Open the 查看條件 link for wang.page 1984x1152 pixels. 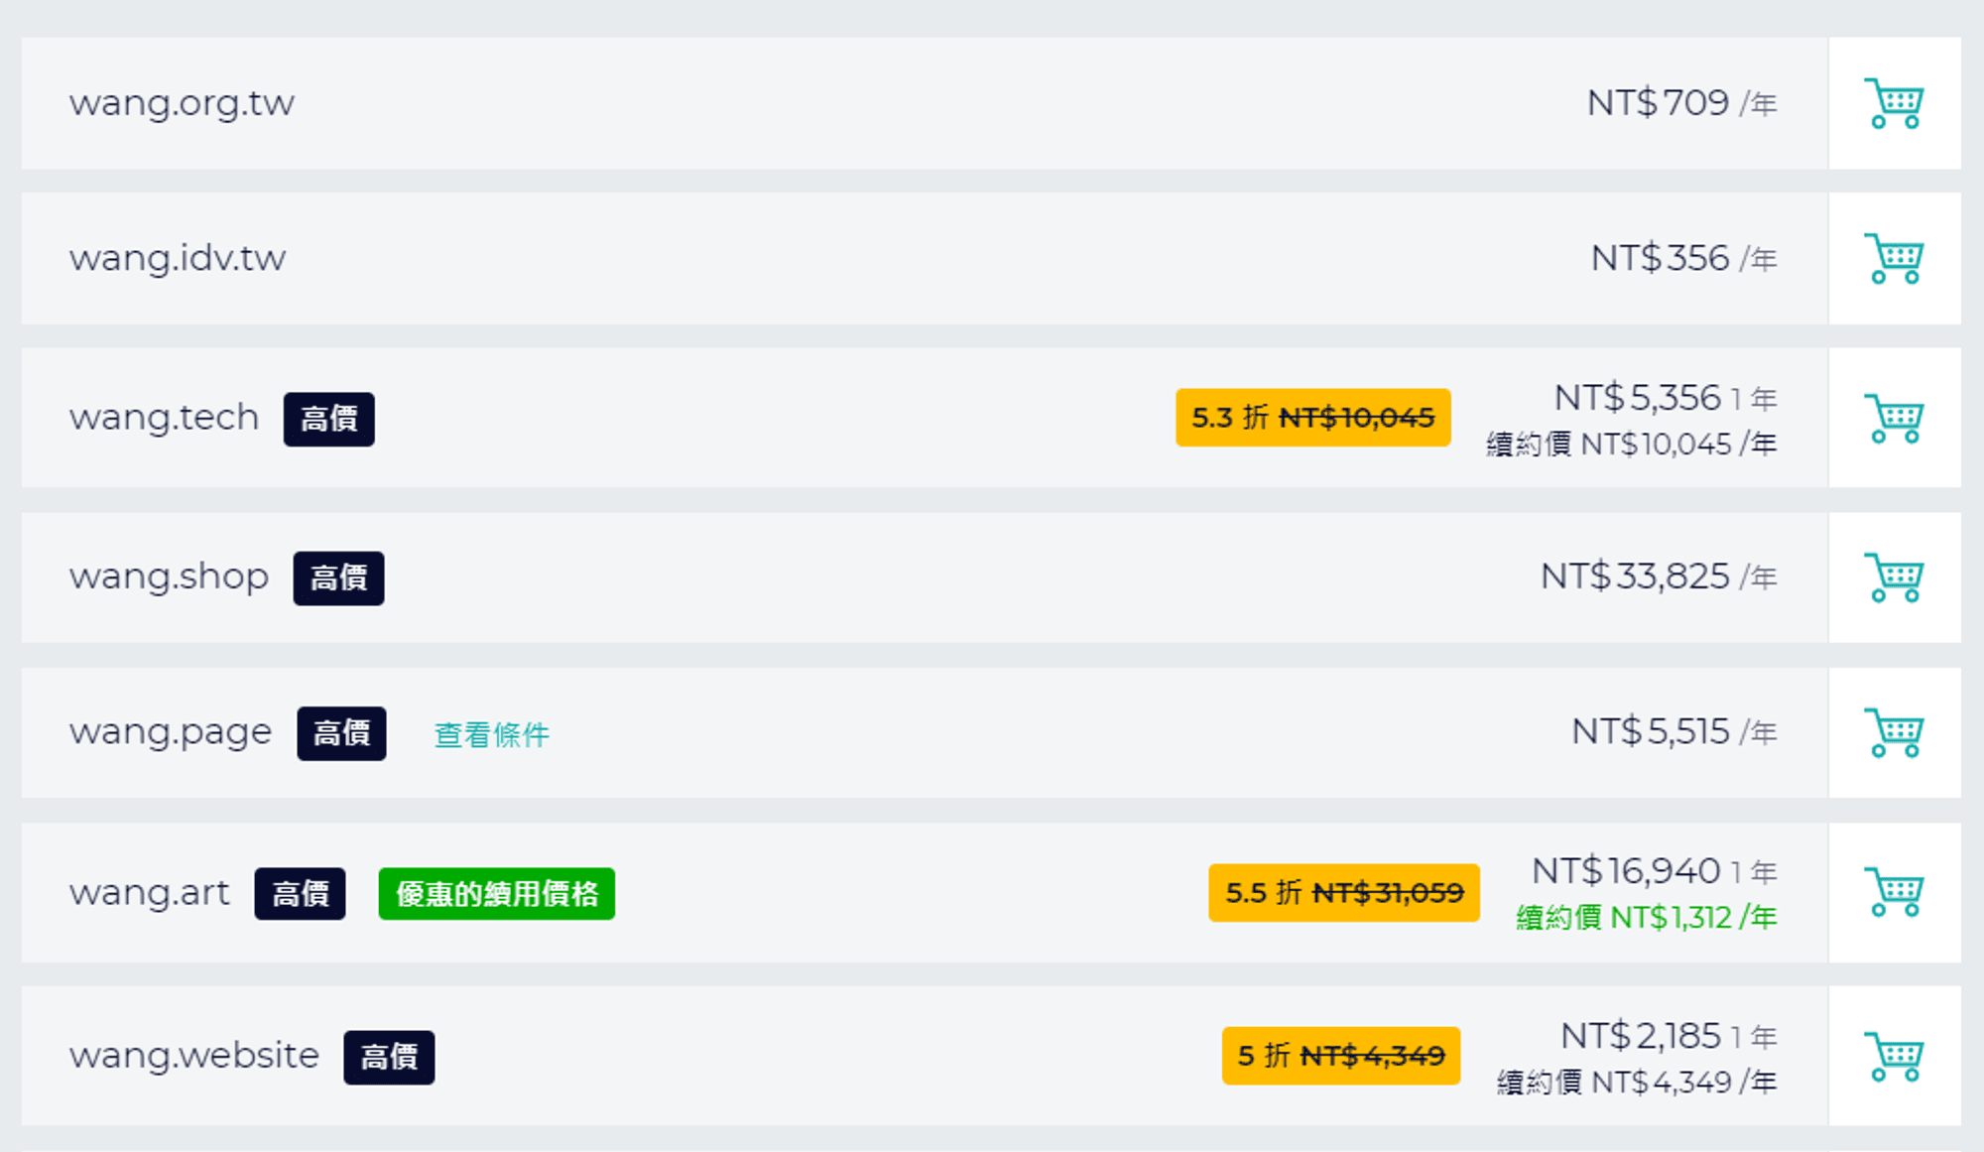[x=491, y=734]
